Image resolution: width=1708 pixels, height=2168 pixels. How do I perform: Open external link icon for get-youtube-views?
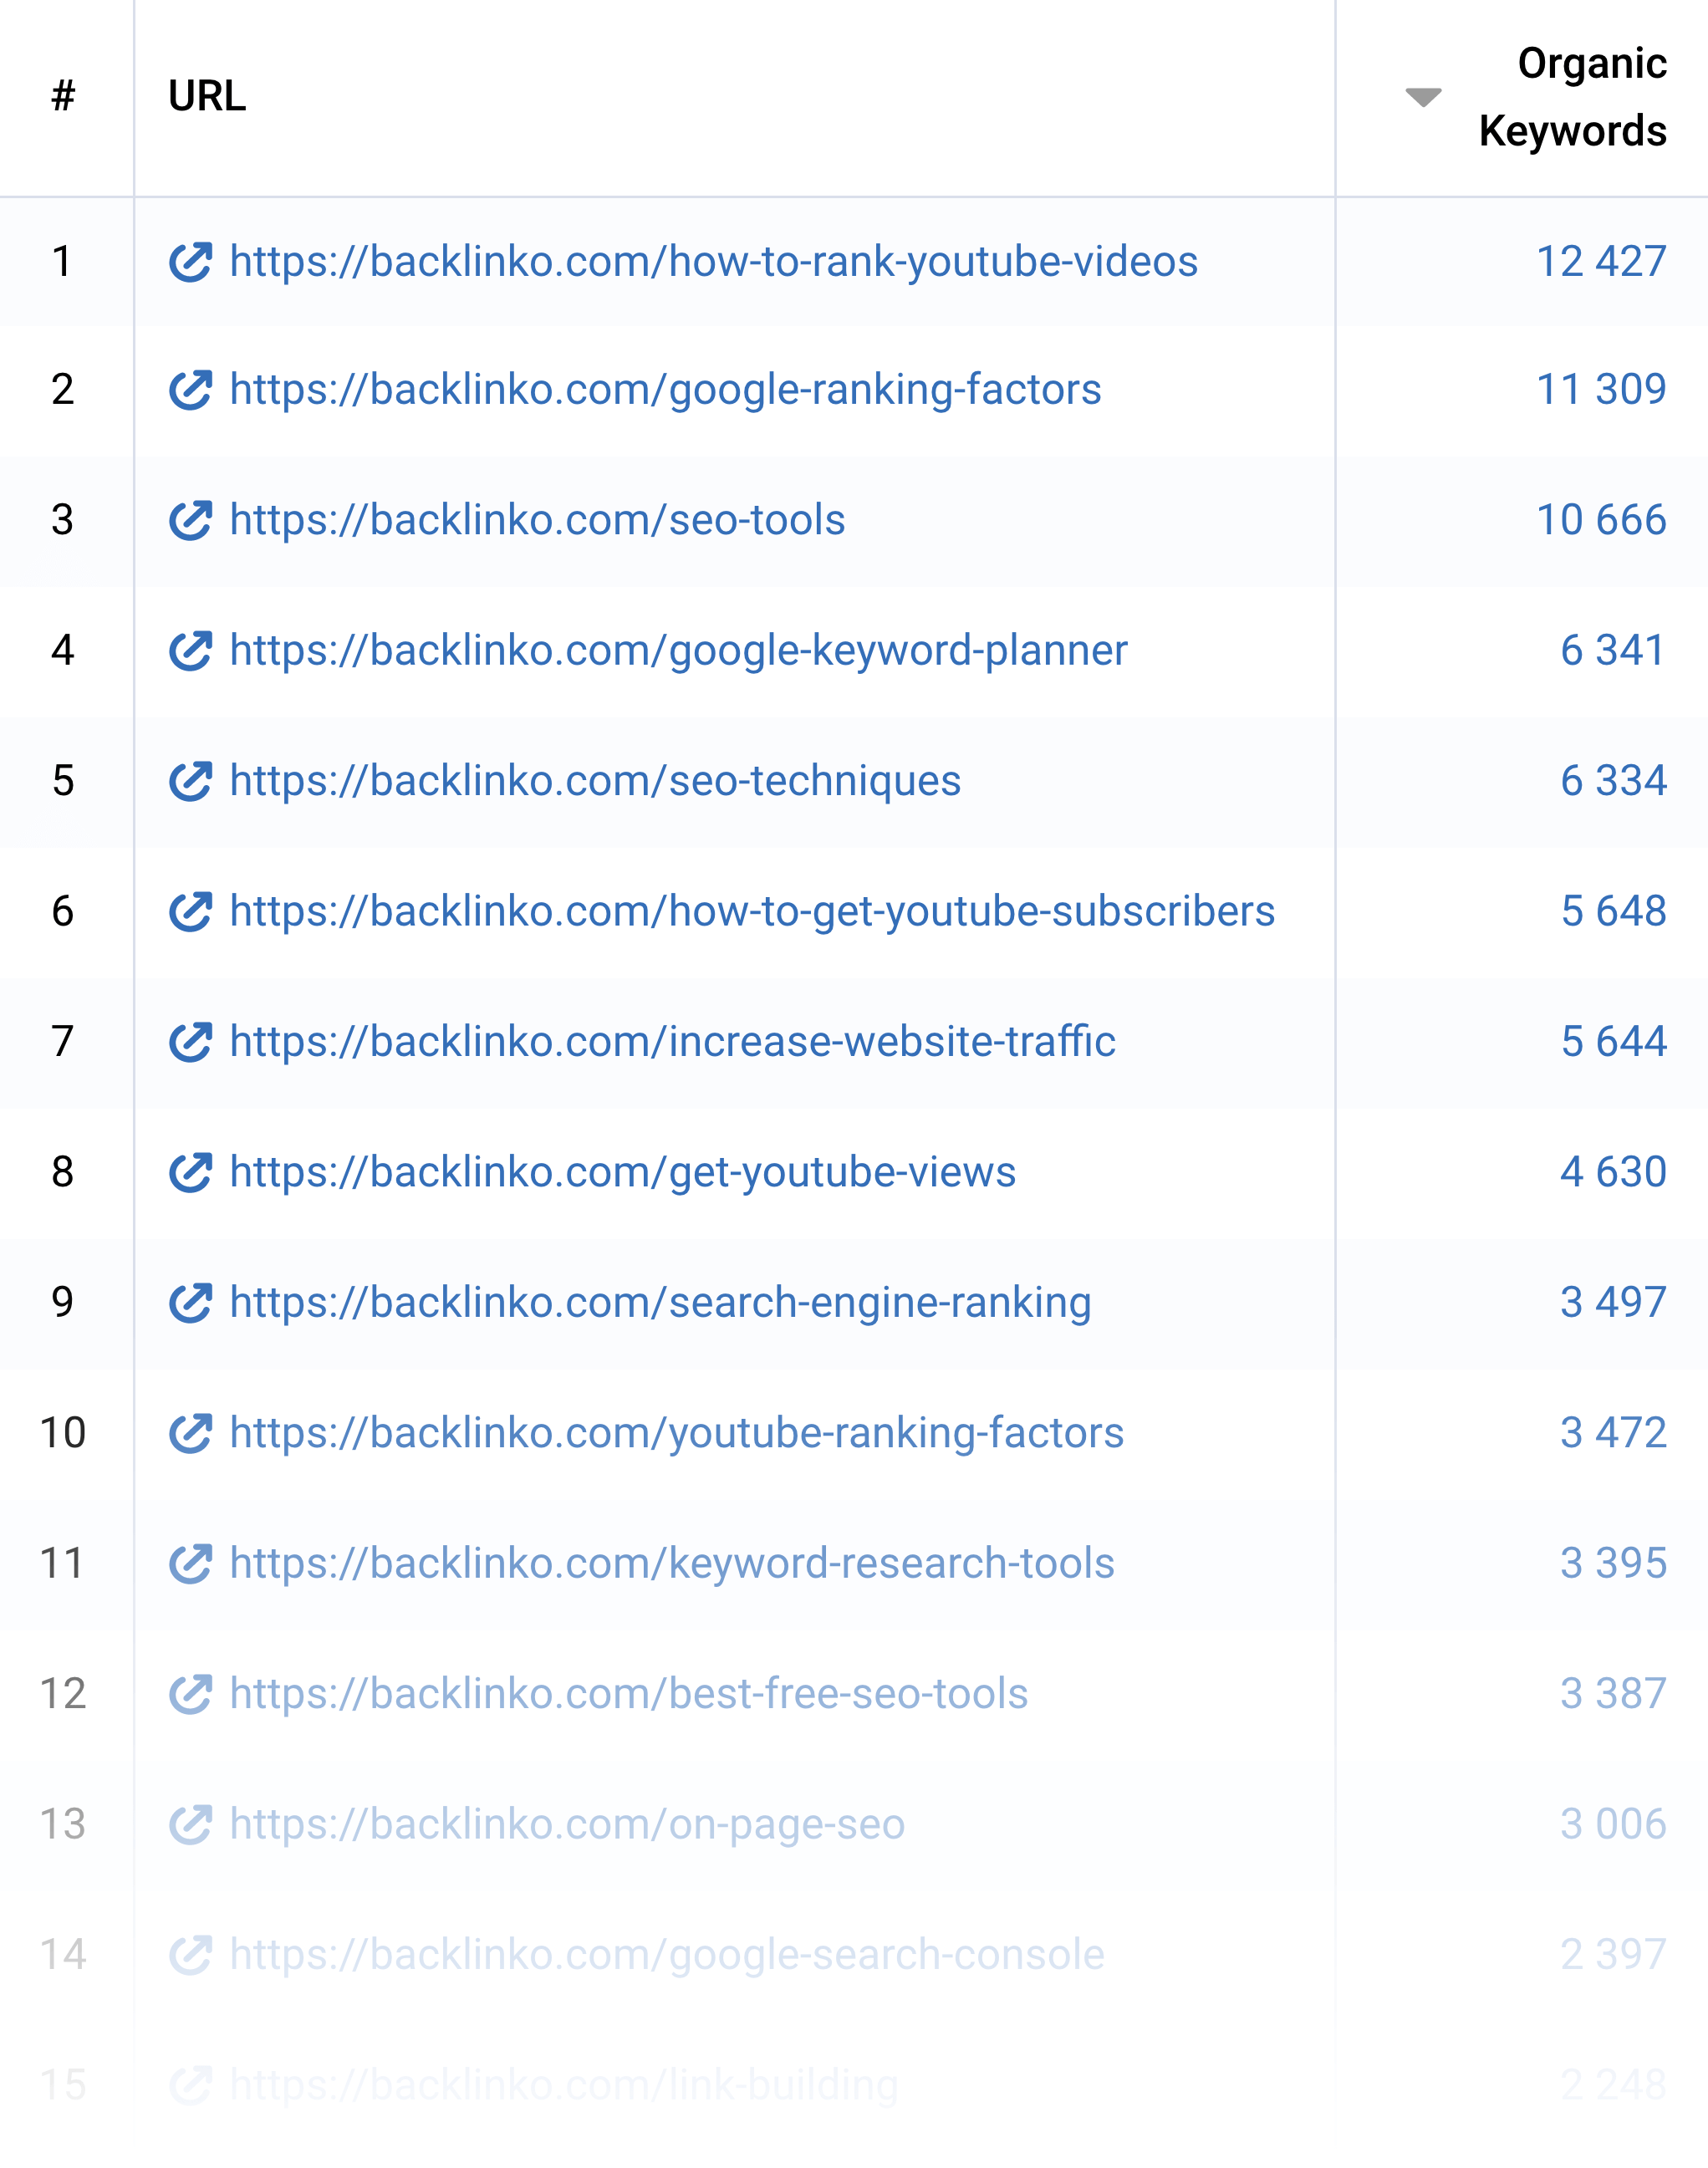coord(190,1172)
